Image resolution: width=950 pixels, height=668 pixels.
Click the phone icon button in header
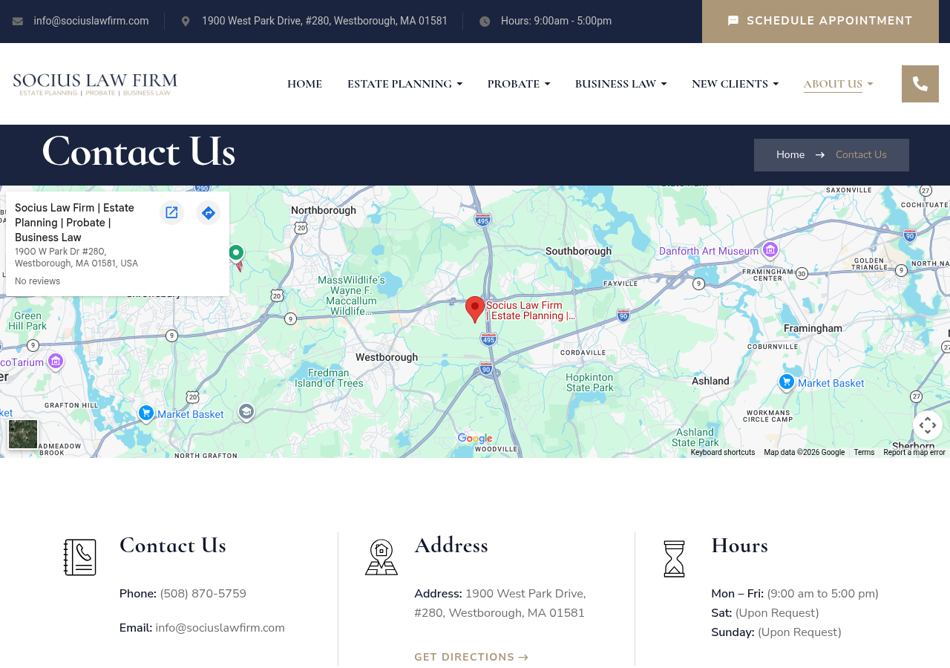pos(920,84)
